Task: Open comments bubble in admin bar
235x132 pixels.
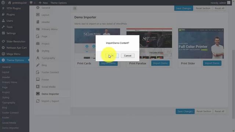Action: click(x=31, y=3)
